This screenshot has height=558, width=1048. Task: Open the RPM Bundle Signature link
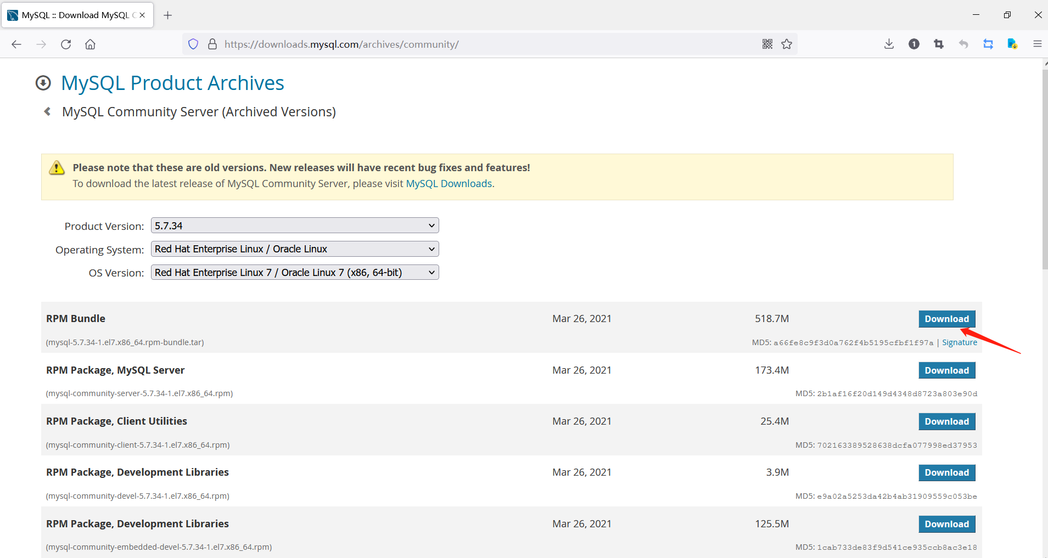coord(960,342)
